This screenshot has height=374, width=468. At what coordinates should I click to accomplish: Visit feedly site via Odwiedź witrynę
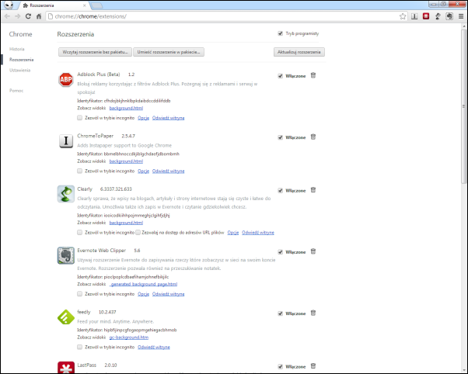154,347
